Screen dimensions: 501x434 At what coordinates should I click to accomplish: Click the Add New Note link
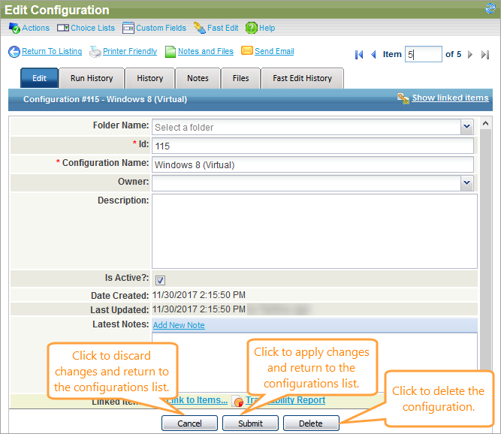[179, 325]
